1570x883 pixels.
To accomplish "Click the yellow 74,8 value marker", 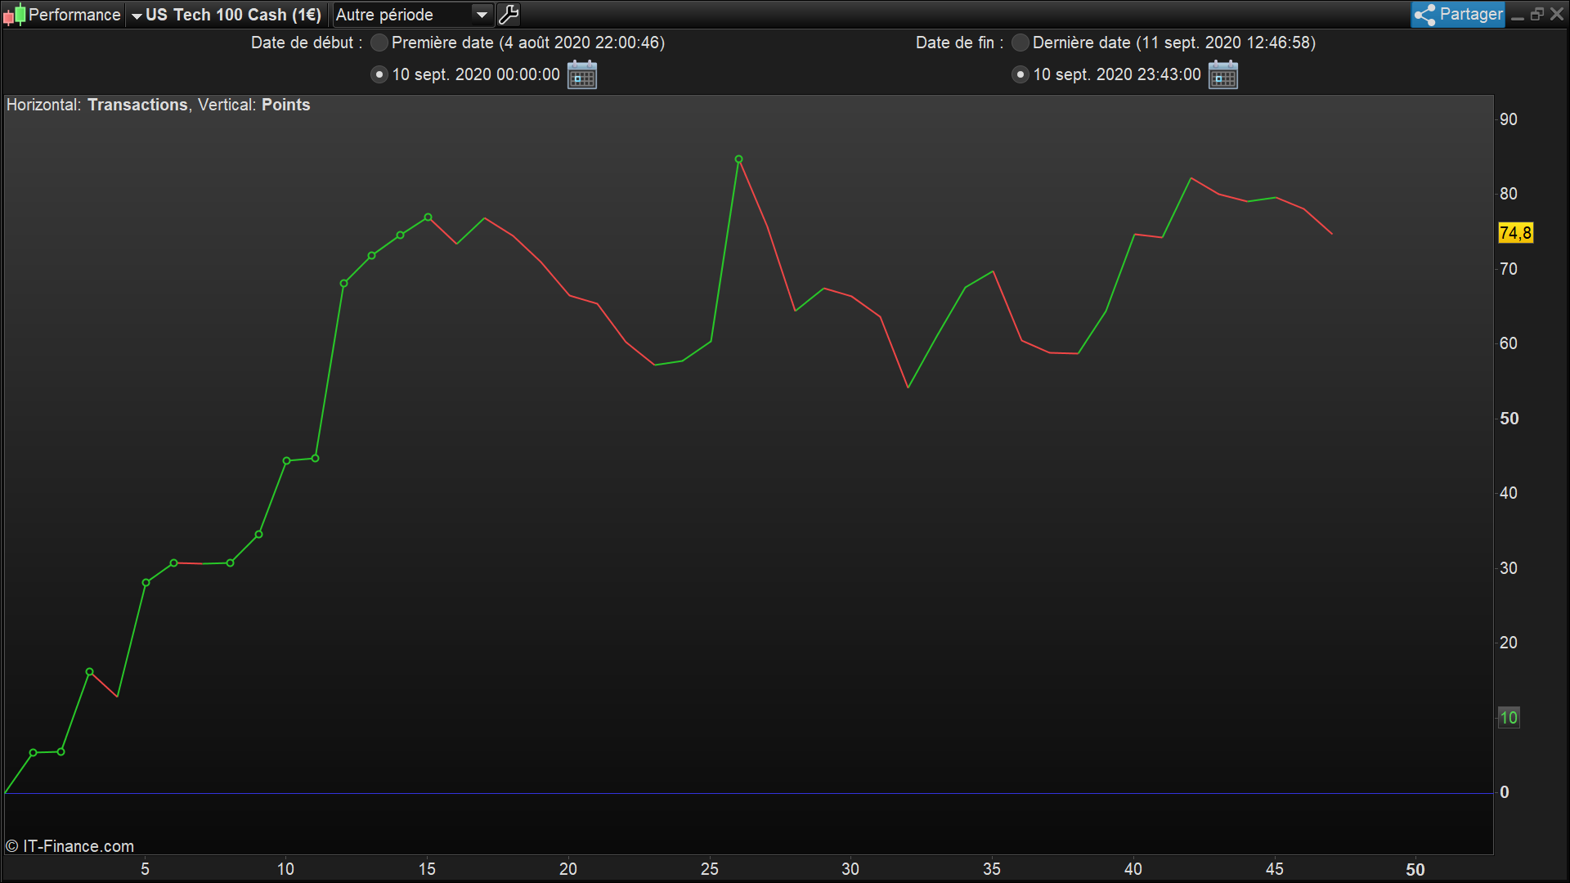I will click(x=1515, y=233).
